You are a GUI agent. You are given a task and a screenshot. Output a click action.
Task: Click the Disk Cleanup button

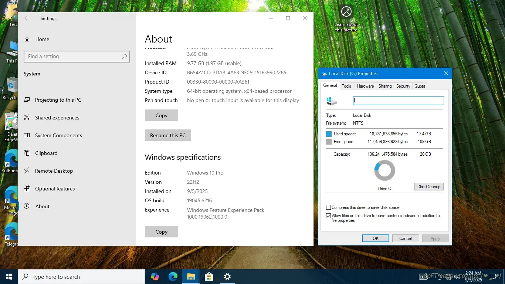(428, 187)
